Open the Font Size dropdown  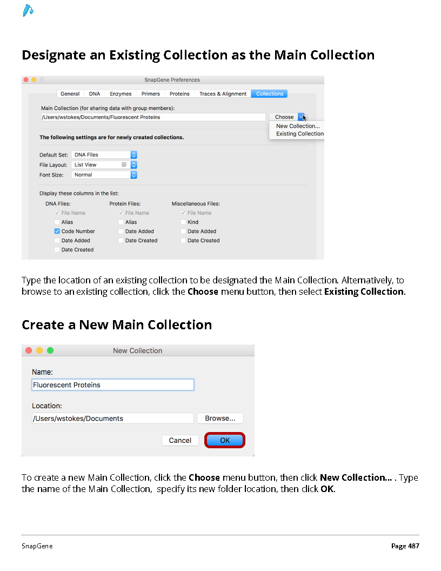(x=104, y=175)
